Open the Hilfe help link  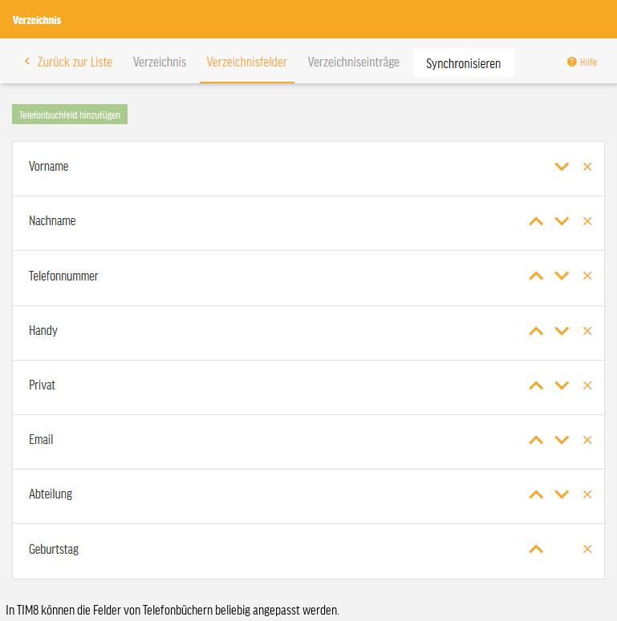click(582, 63)
